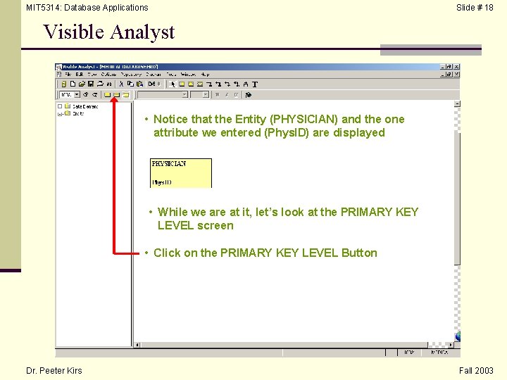Click the diagram control icon left of File
The height and width of the screenshot is (380, 507).
coord(59,75)
